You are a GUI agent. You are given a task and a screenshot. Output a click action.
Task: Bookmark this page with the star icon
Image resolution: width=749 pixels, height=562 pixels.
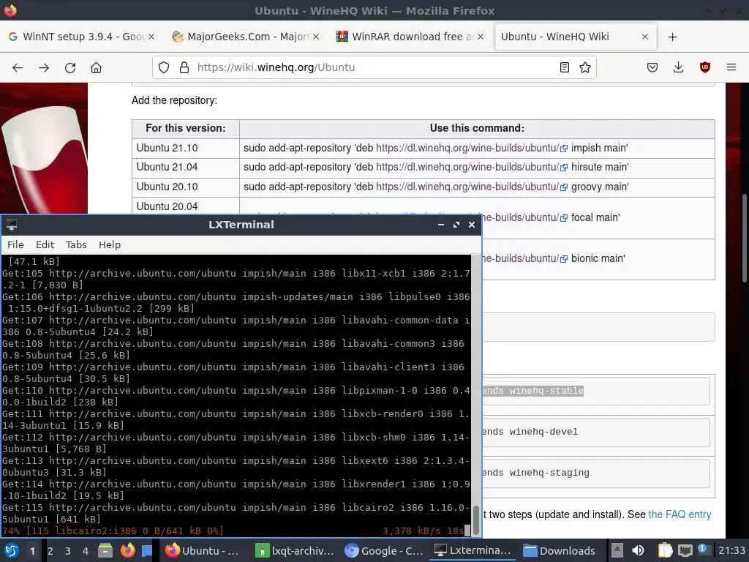pyautogui.click(x=585, y=67)
